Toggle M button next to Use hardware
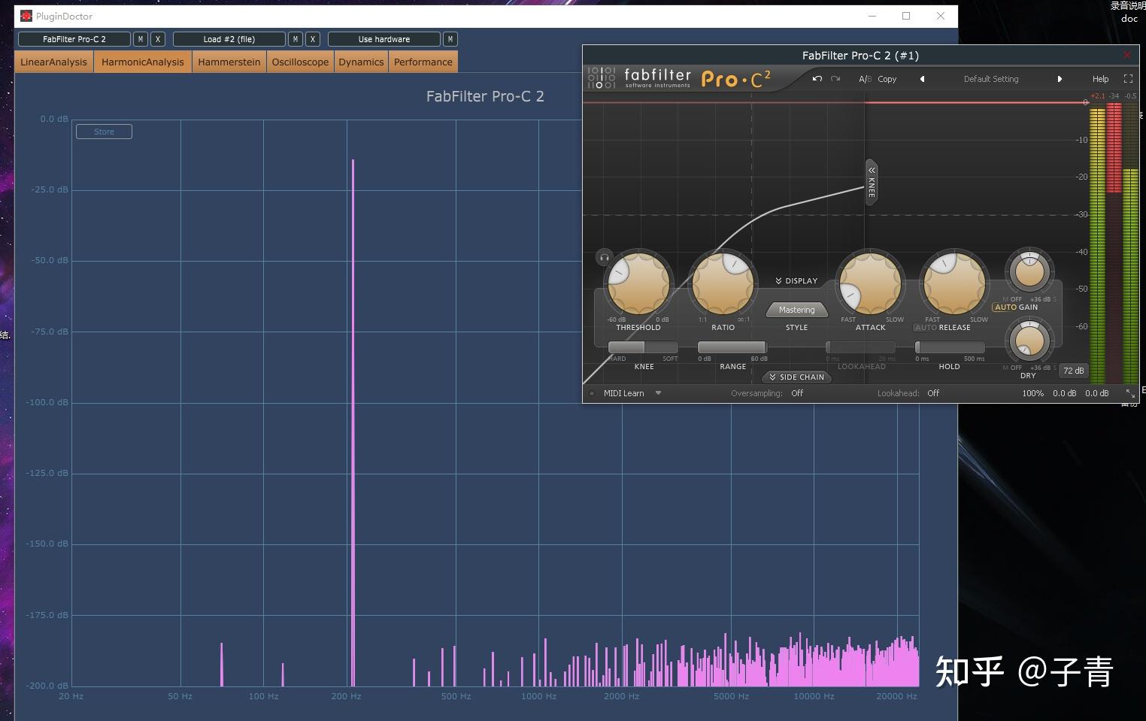1146x721 pixels. pos(450,39)
